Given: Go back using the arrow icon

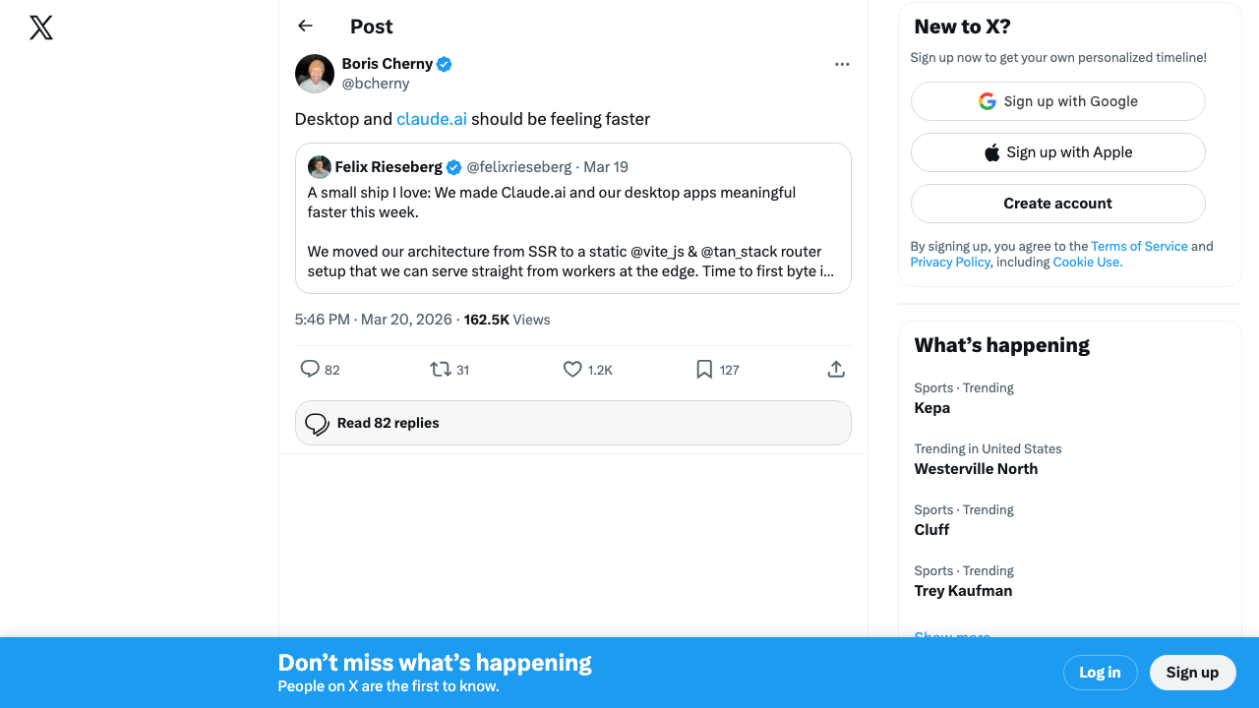Looking at the screenshot, I should (305, 27).
